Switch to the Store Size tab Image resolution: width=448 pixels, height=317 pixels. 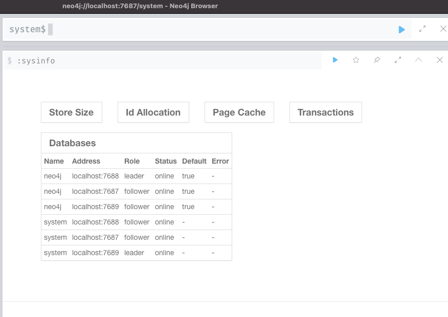point(71,112)
